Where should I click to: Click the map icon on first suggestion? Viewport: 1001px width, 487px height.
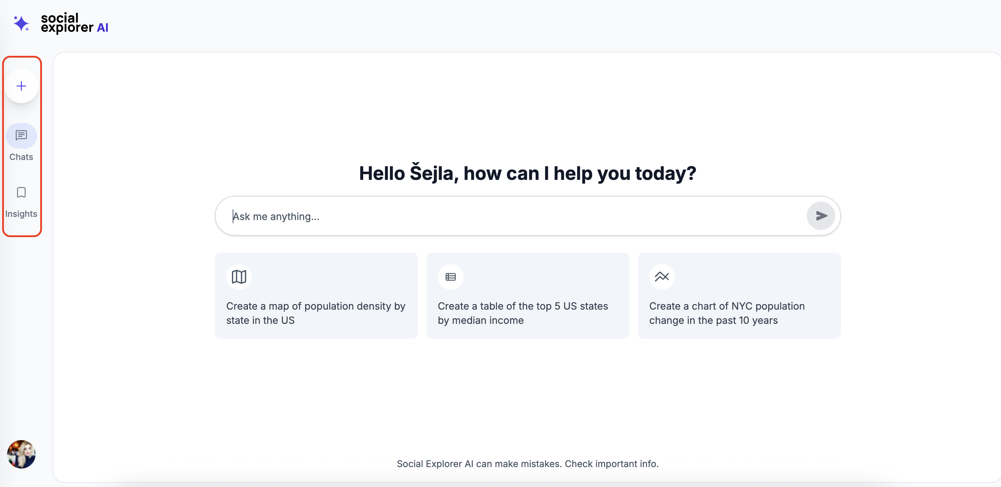(x=239, y=277)
